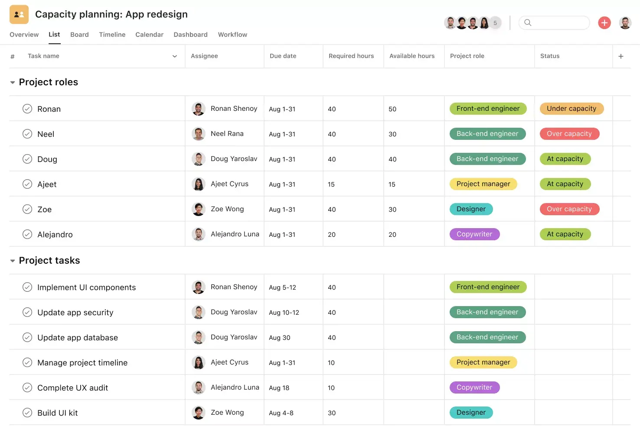The height and width of the screenshot is (426, 640).
Task: Click Neel Rana's Over capacity status tag
Action: pos(569,133)
